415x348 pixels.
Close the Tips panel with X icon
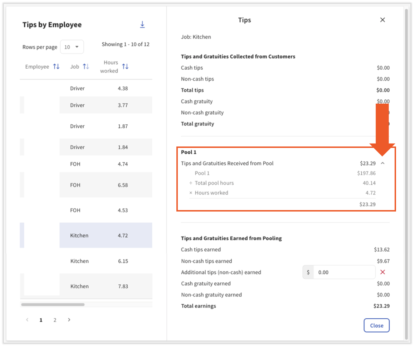point(382,20)
